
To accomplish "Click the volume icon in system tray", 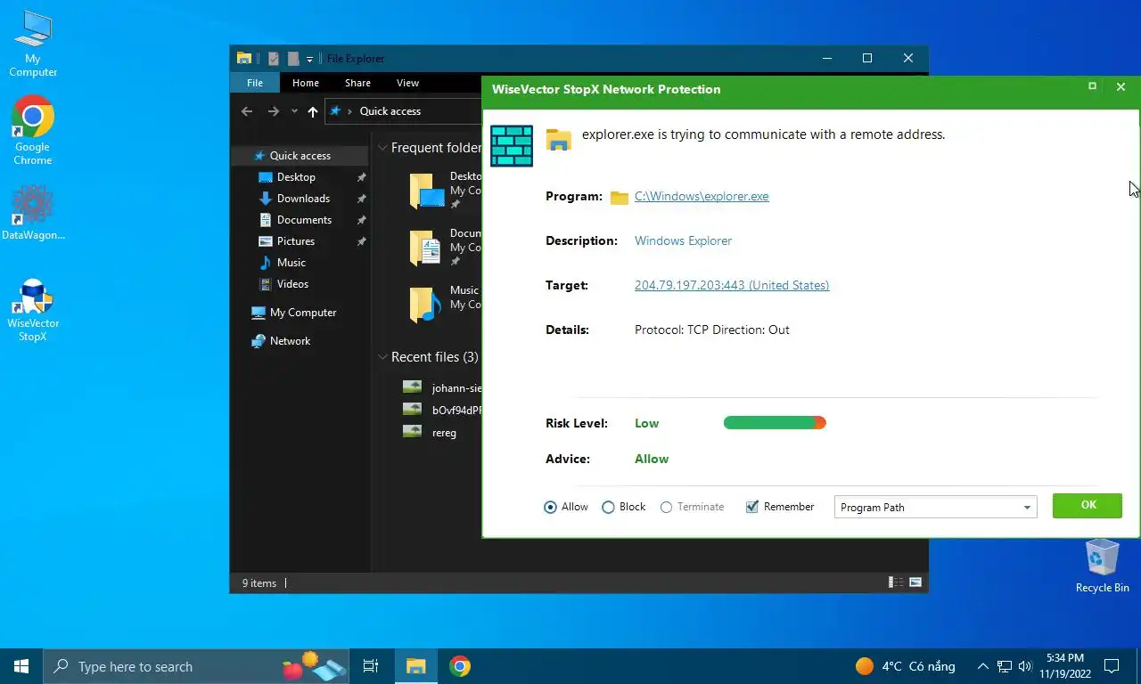I will click(x=1025, y=666).
